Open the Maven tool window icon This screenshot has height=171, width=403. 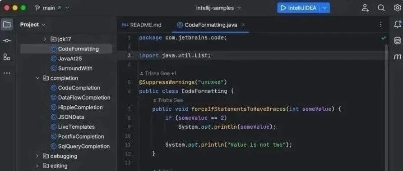point(397,57)
